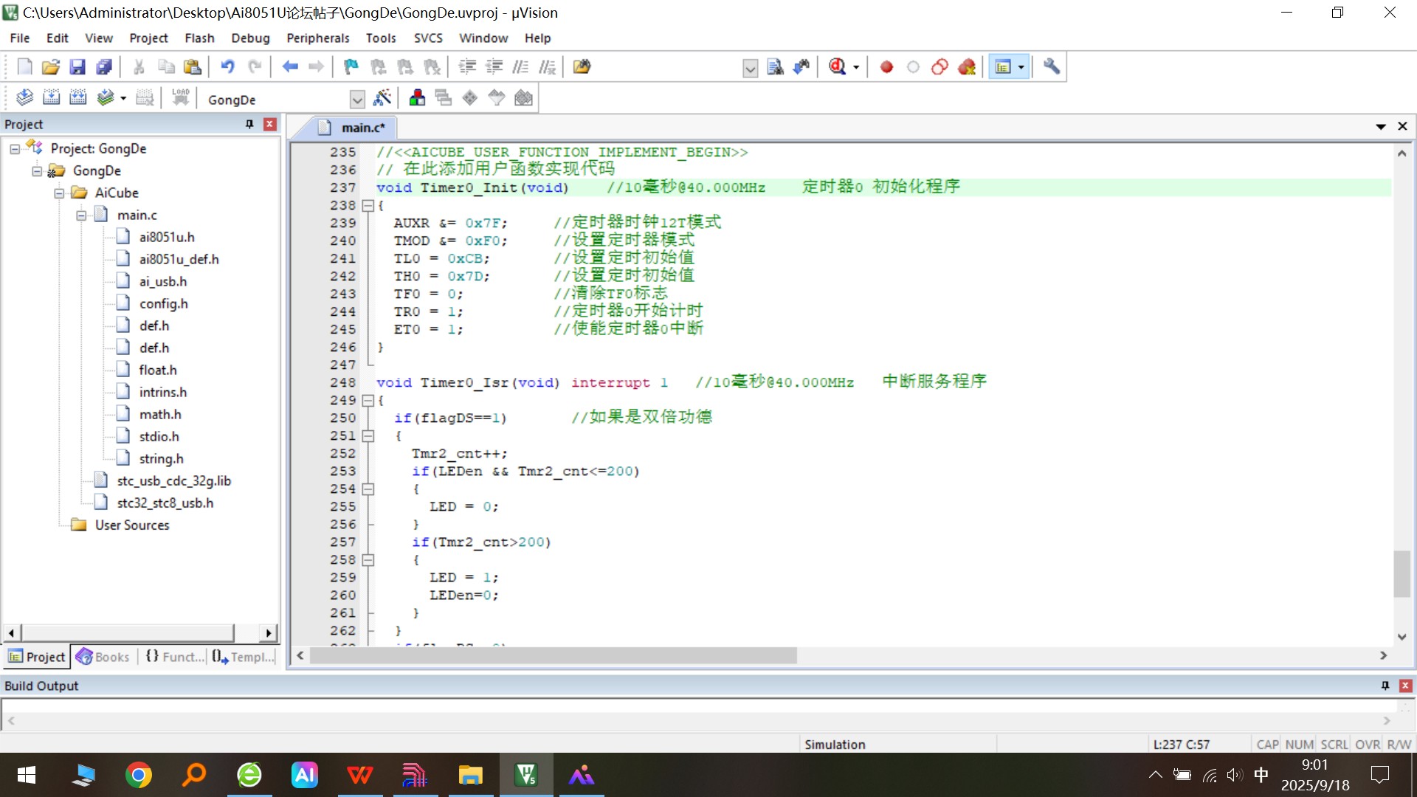Kill all breakpoints icon

[x=967, y=67]
